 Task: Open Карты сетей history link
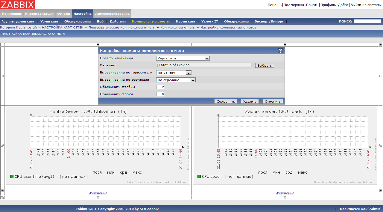(x=26, y=27)
